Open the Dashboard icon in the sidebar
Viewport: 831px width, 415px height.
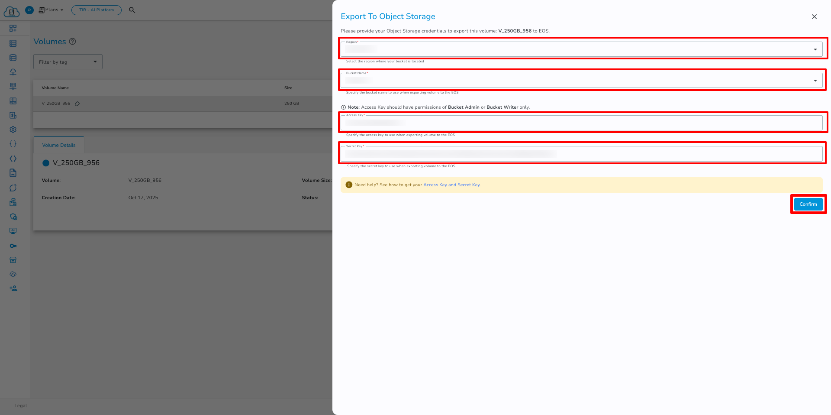point(13,28)
